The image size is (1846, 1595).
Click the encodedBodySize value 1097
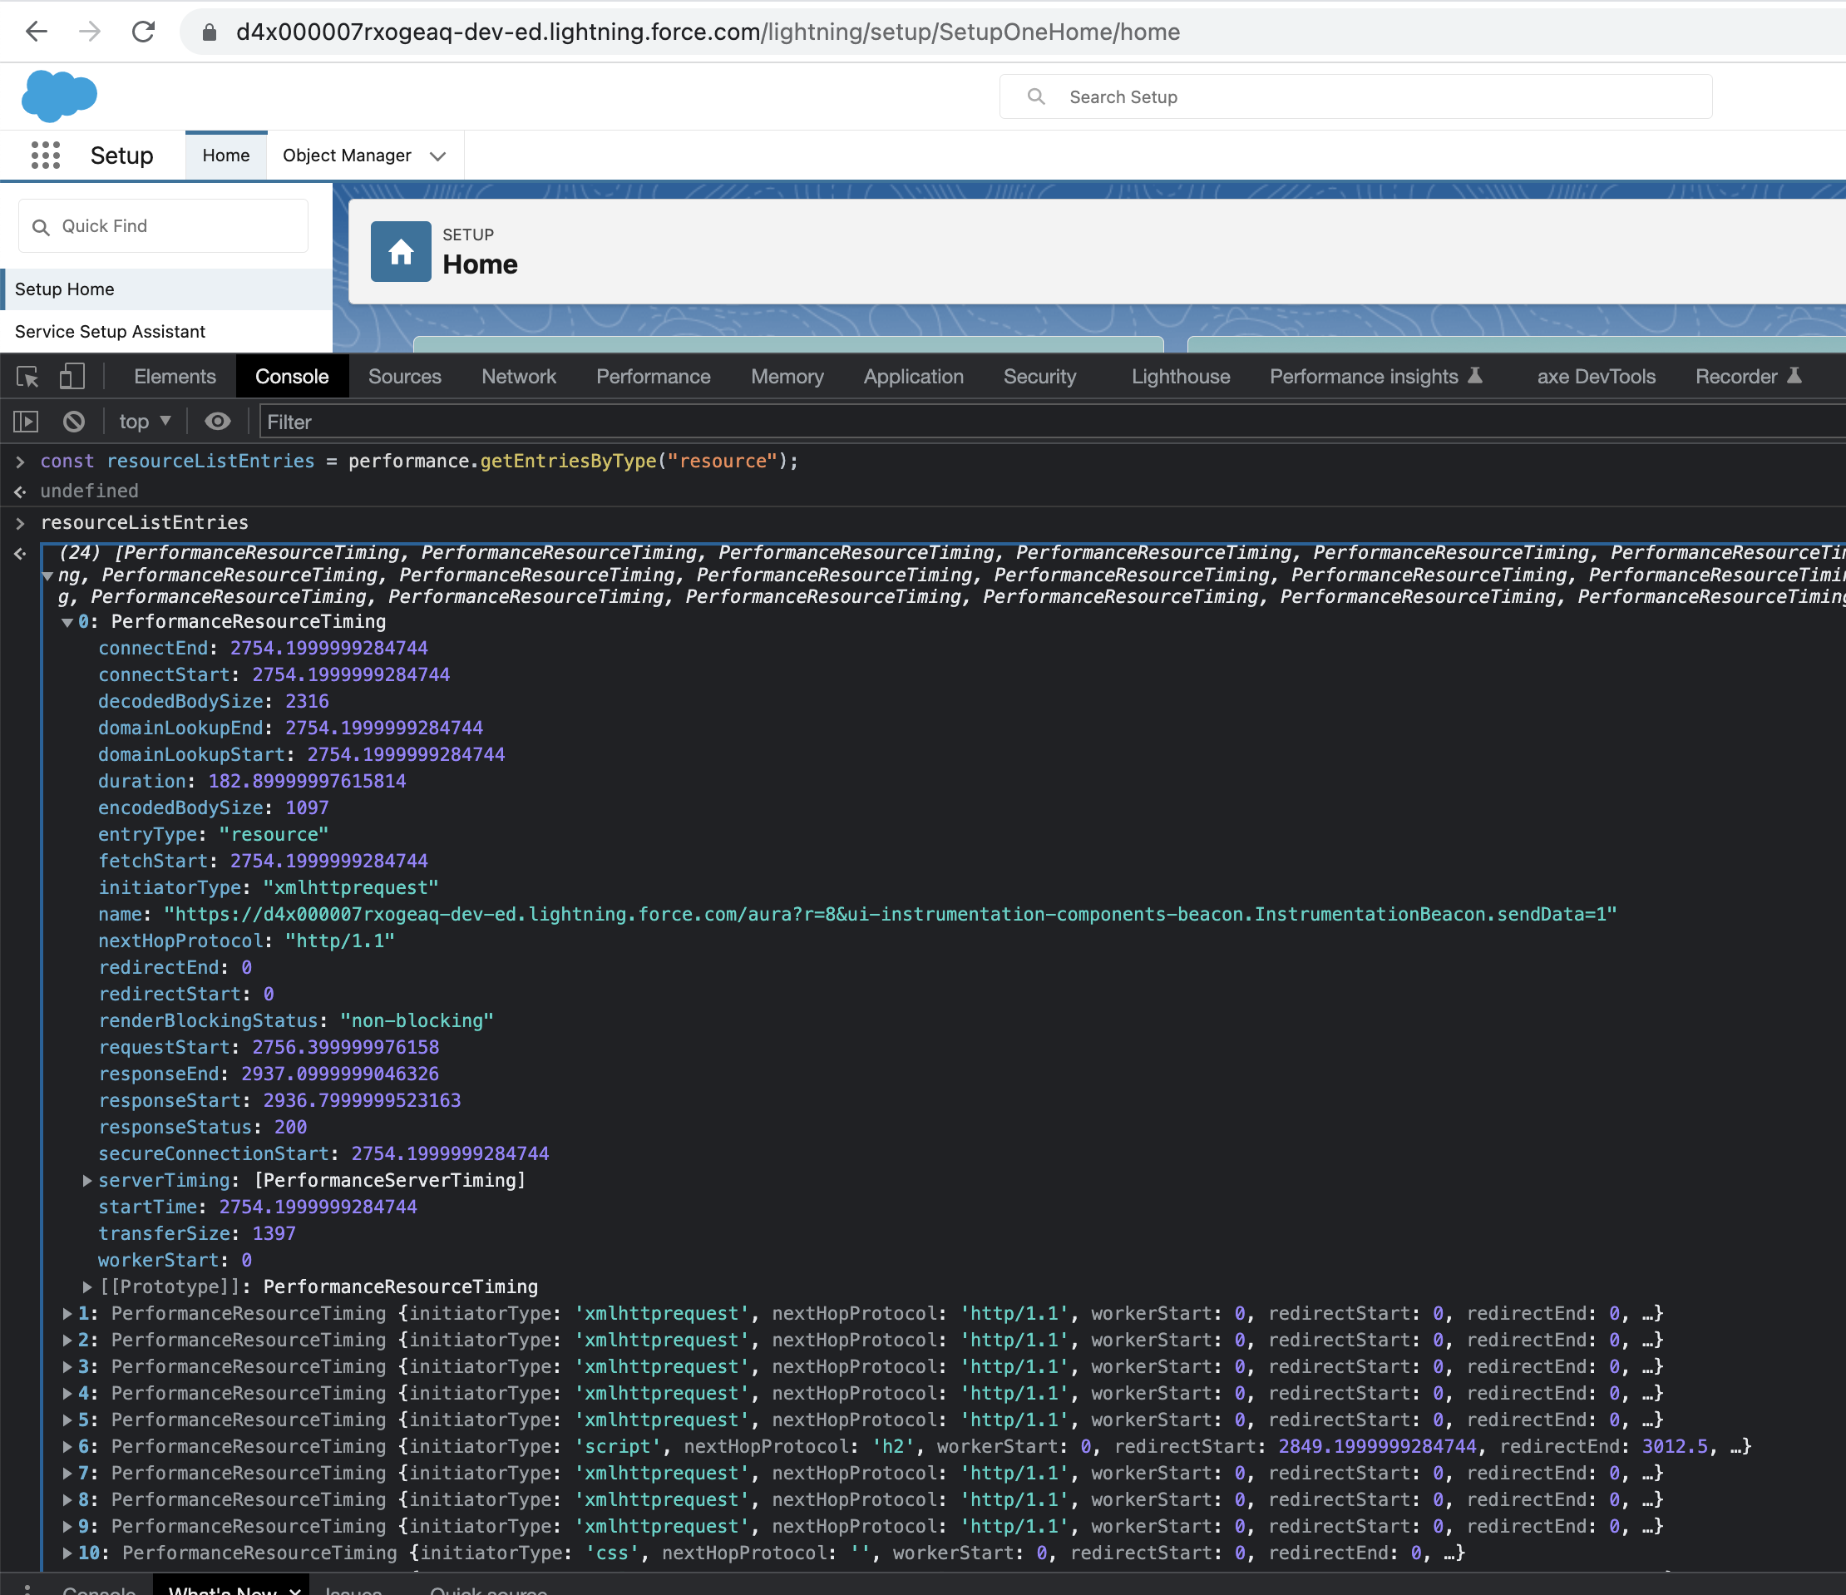pos(308,808)
